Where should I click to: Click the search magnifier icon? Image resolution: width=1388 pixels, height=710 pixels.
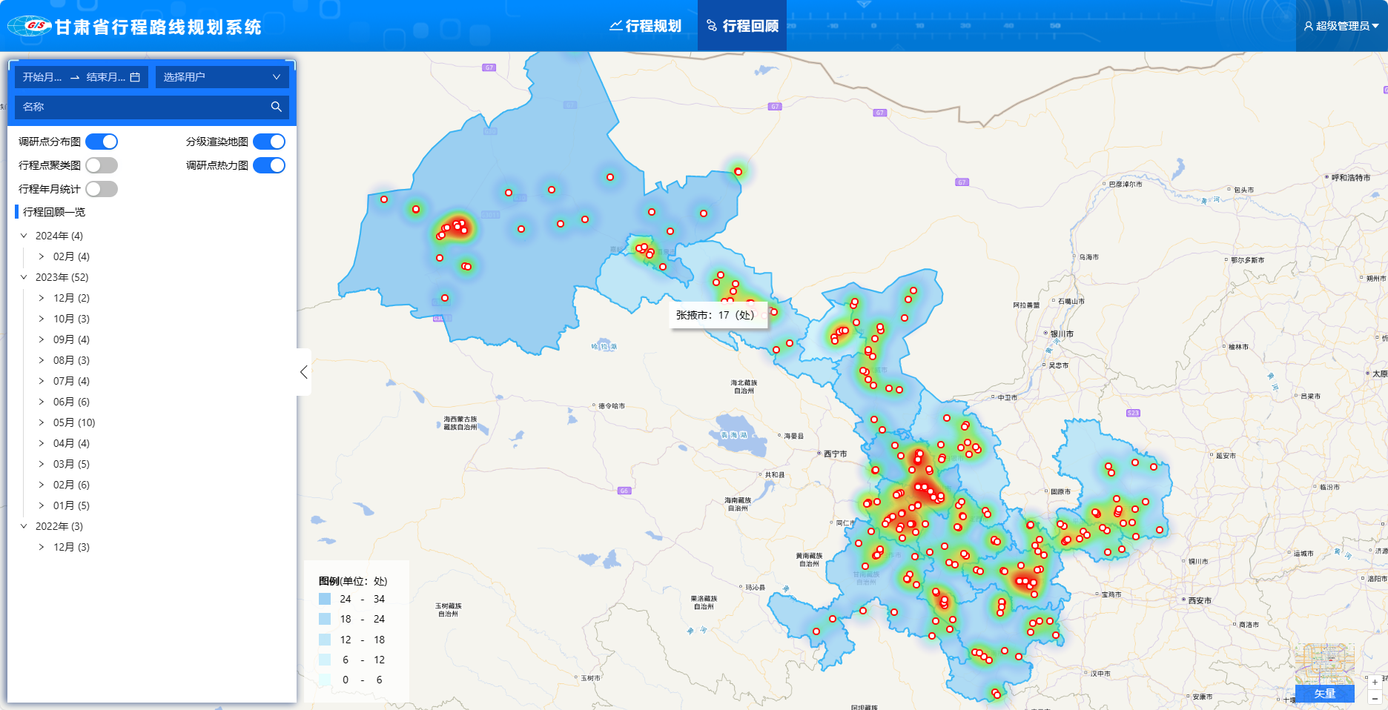(x=276, y=107)
